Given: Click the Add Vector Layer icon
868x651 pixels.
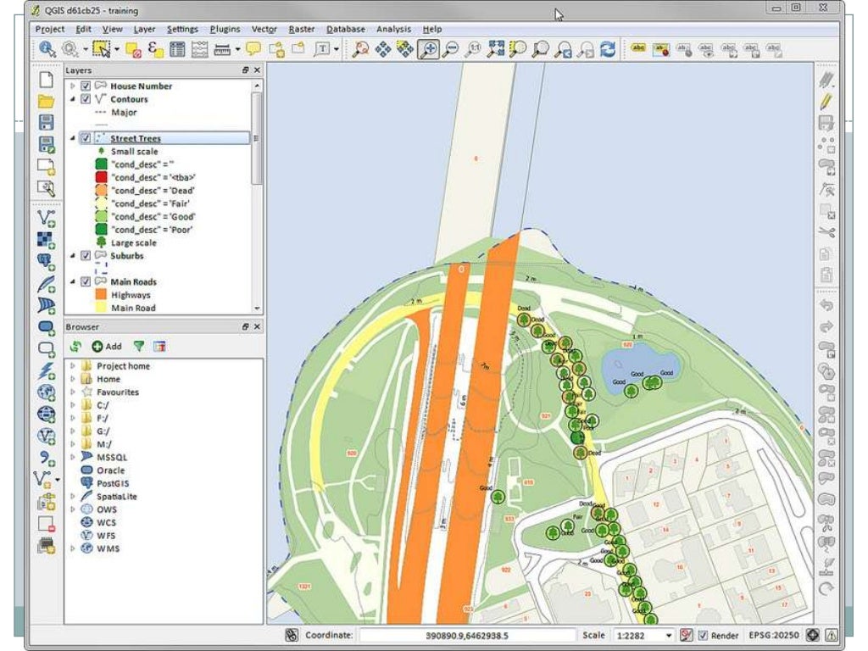Looking at the screenshot, I should click(47, 217).
